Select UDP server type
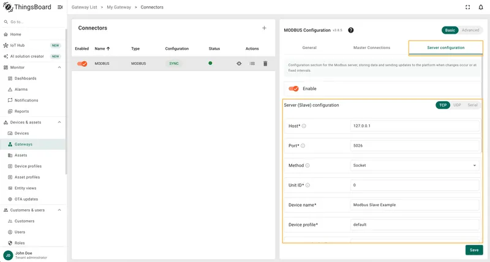Viewport: 490px width, 262px height. pos(457,105)
